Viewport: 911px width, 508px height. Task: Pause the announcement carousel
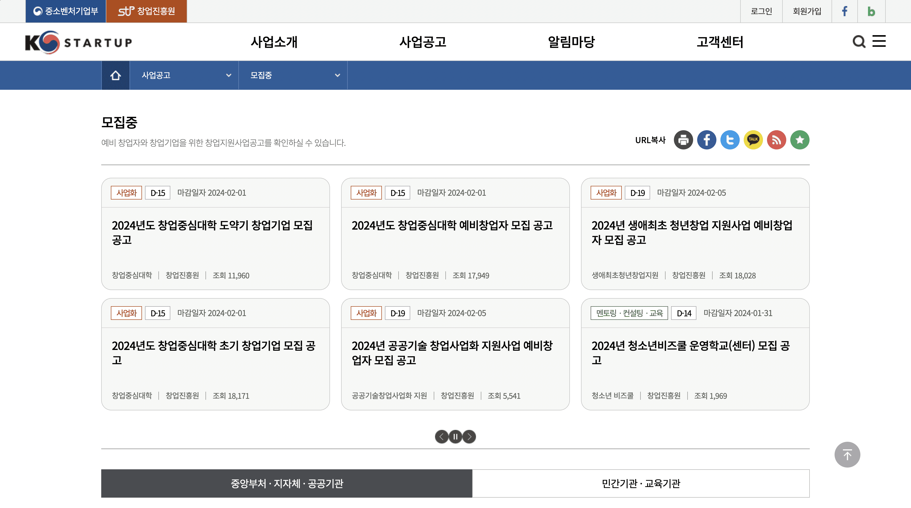[455, 437]
